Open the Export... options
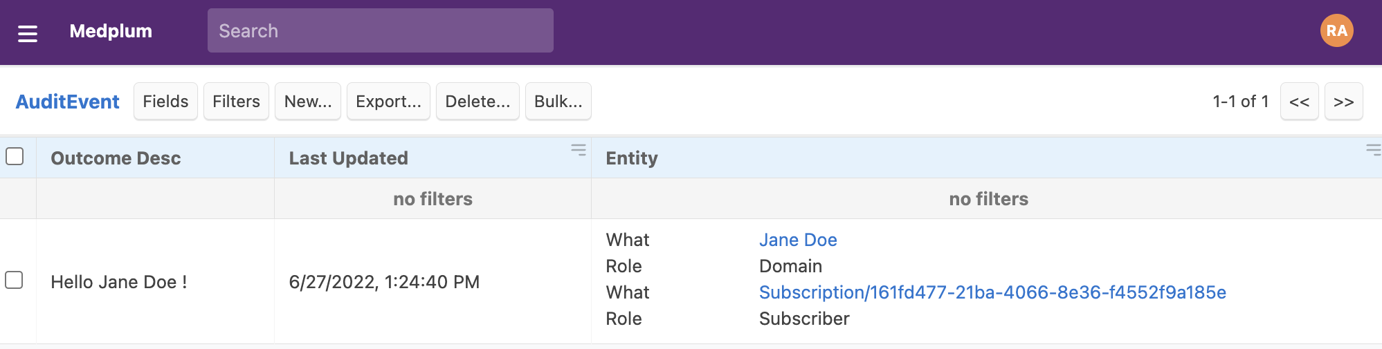1382x349 pixels. [388, 102]
